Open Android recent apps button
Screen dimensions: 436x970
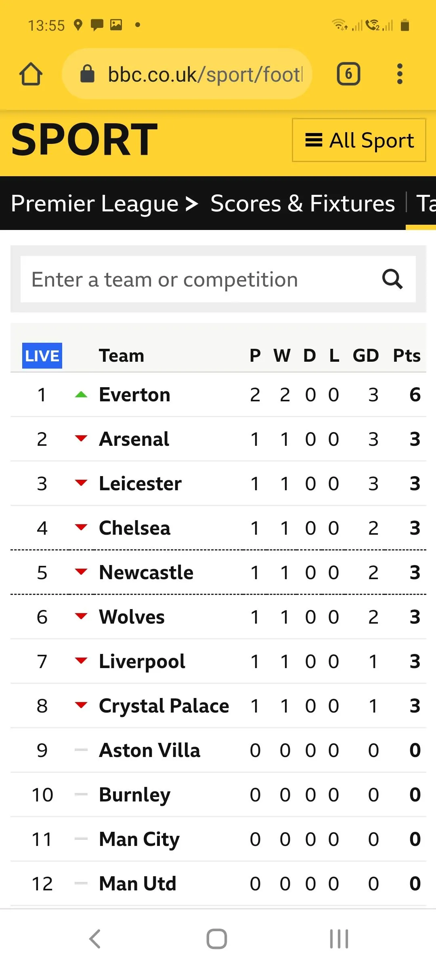pyautogui.click(x=339, y=938)
